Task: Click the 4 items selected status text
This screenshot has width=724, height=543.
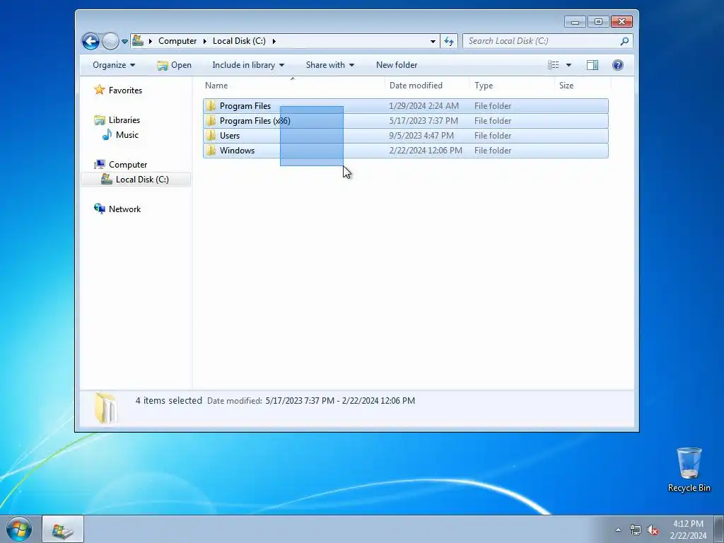Action: [168, 400]
